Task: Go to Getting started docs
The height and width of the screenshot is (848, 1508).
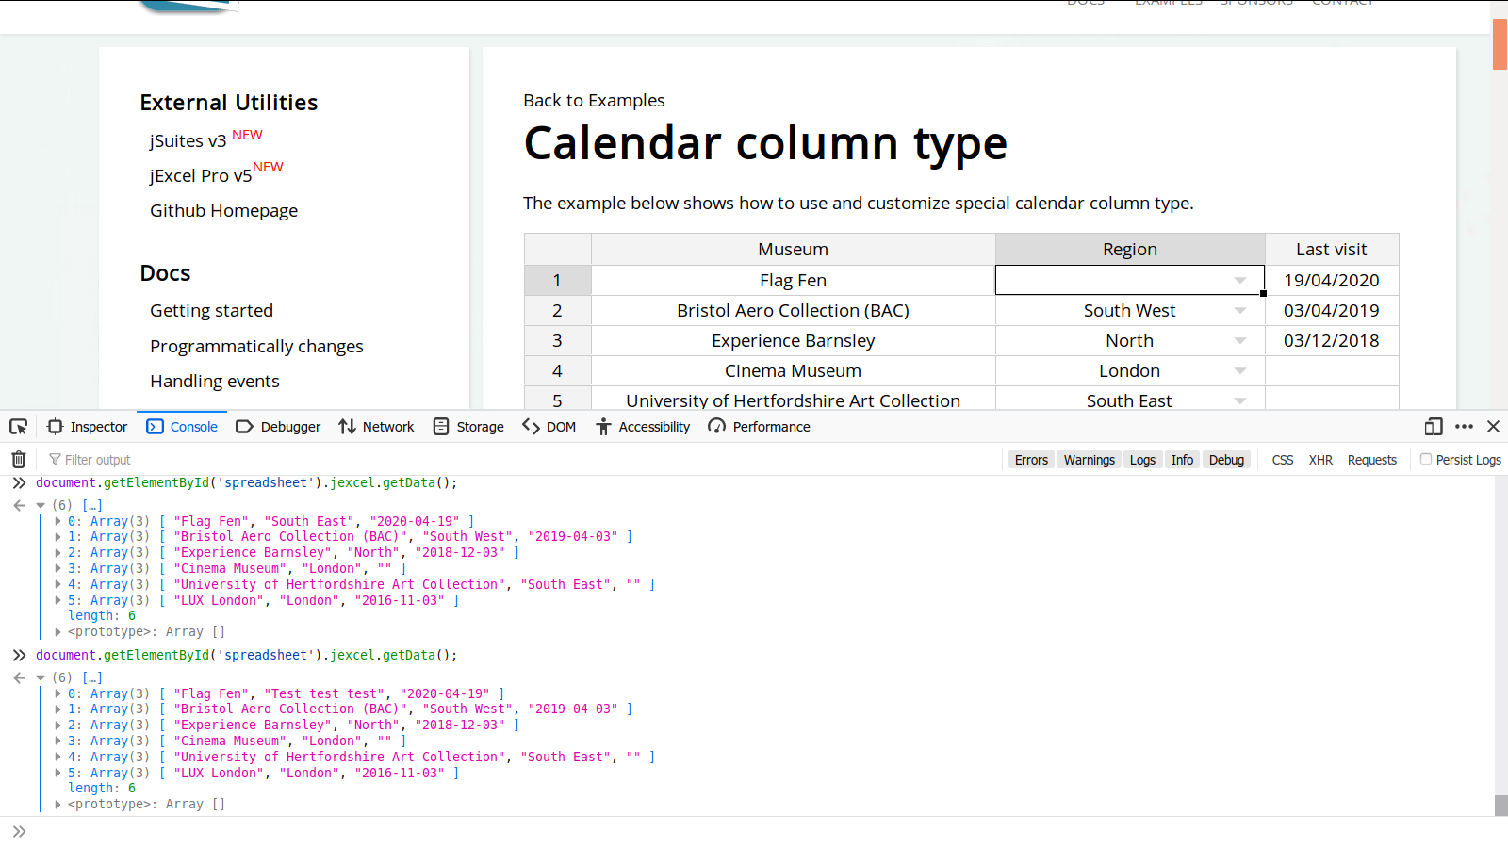Action: click(211, 311)
